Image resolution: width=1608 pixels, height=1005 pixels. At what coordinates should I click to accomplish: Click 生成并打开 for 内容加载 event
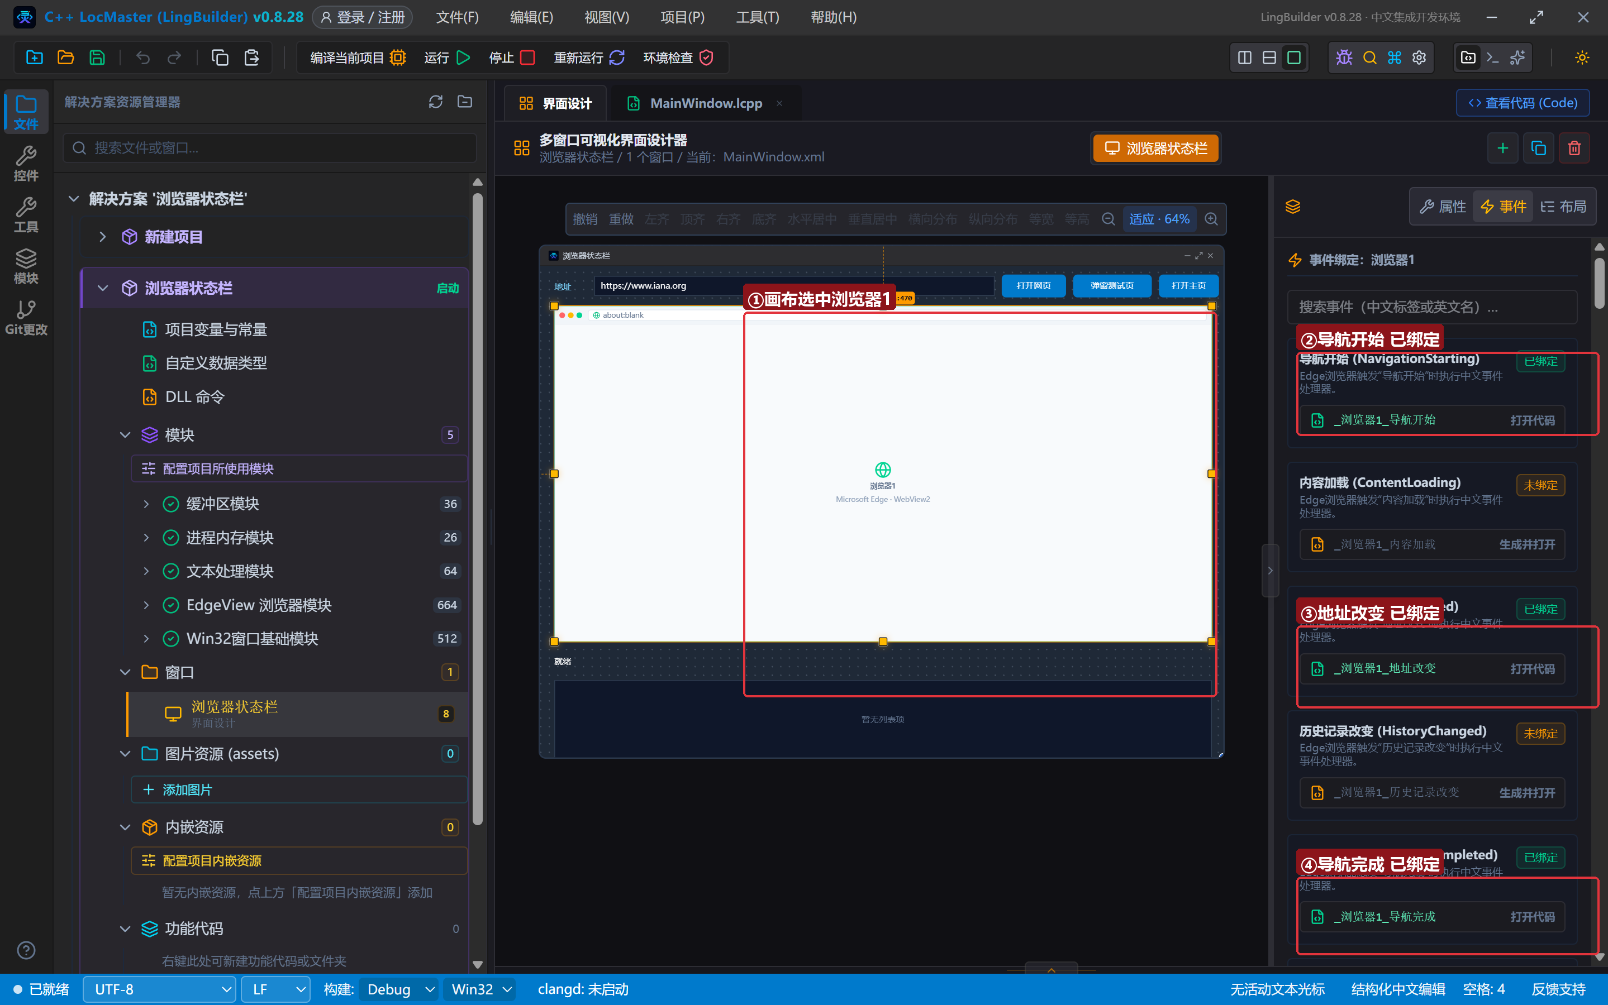[1527, 544]
